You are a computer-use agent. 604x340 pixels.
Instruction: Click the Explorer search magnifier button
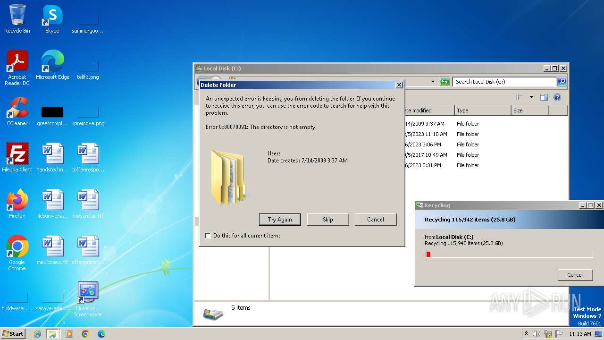562,82
